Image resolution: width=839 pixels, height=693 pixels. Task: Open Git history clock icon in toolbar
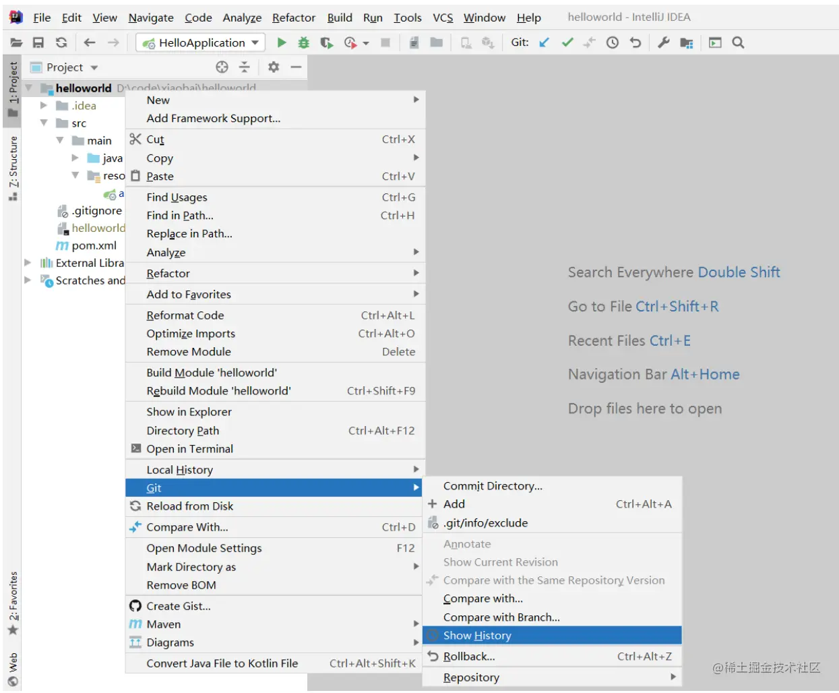(613, 42)
